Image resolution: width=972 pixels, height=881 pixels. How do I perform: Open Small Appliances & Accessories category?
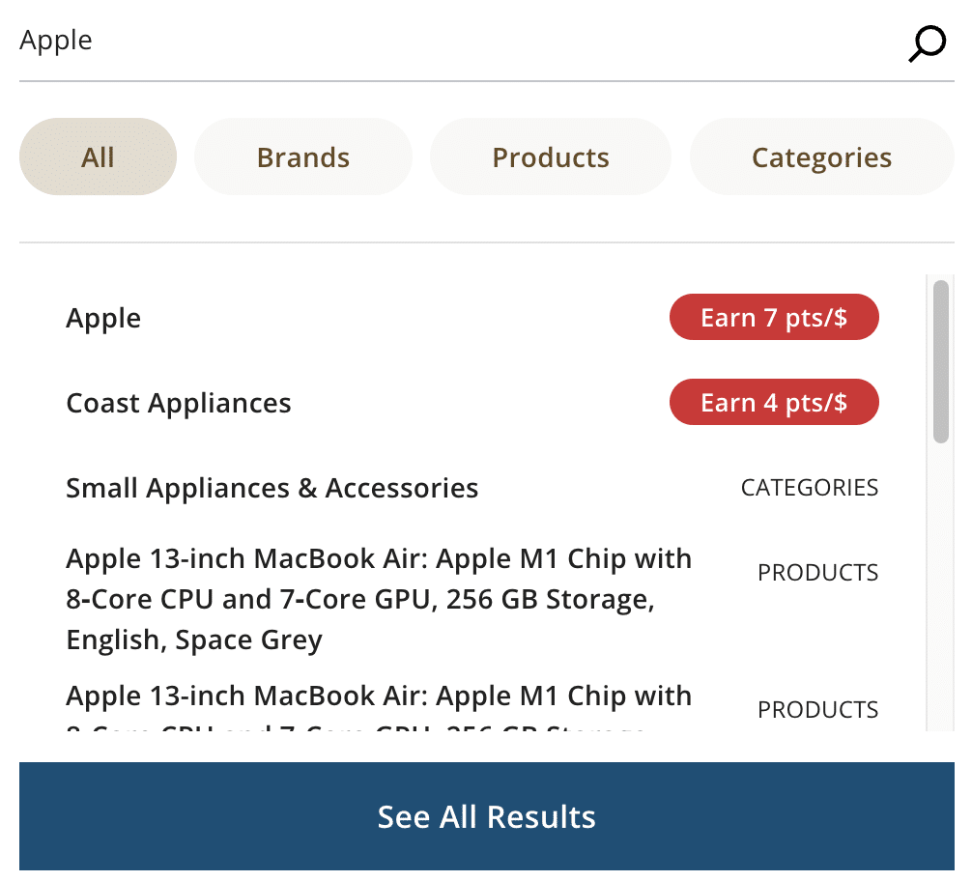point(272,488)
